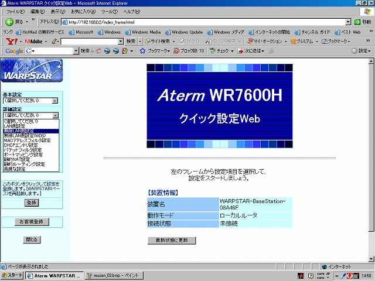Open the Windows Update link in Links bar

click(183, 32)
